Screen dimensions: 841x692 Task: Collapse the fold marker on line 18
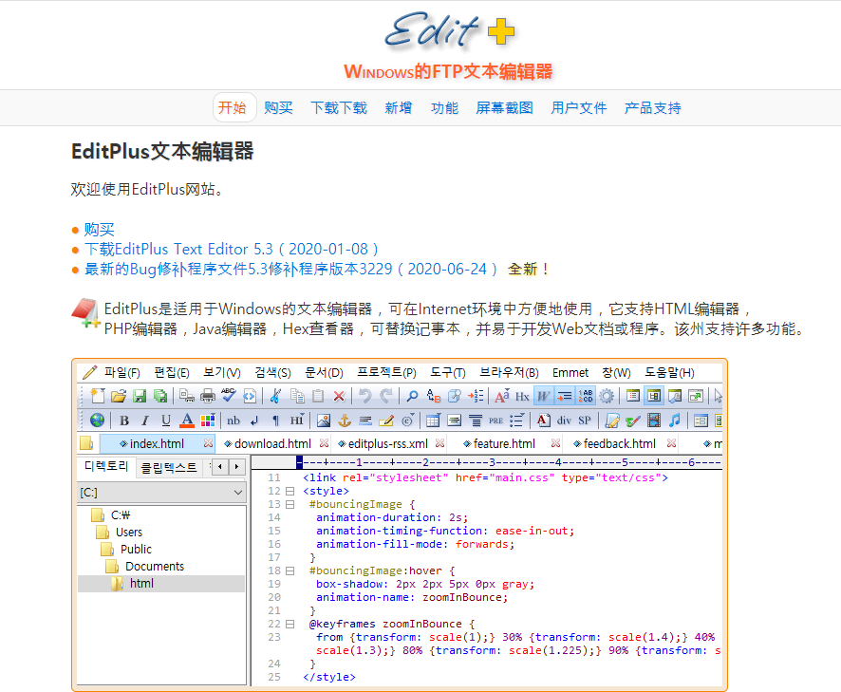tap(290, 570)
